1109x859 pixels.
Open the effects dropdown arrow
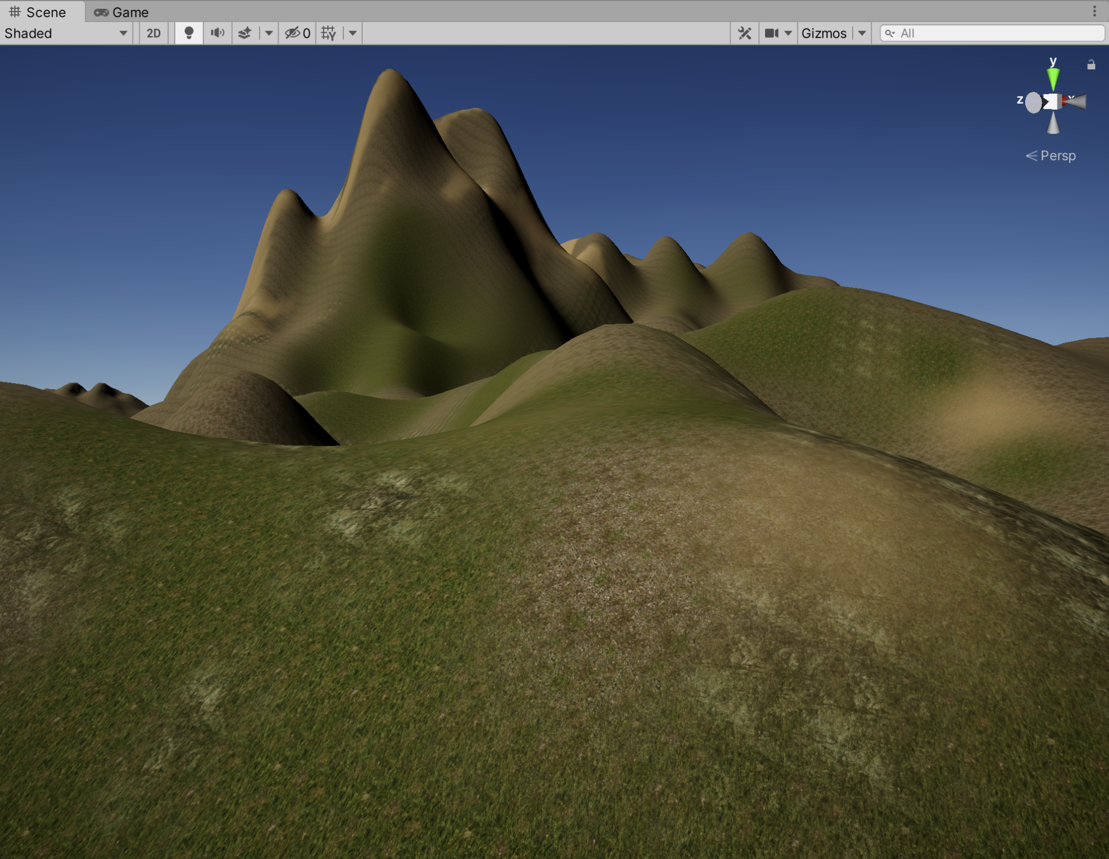click(x=269, y=33)
